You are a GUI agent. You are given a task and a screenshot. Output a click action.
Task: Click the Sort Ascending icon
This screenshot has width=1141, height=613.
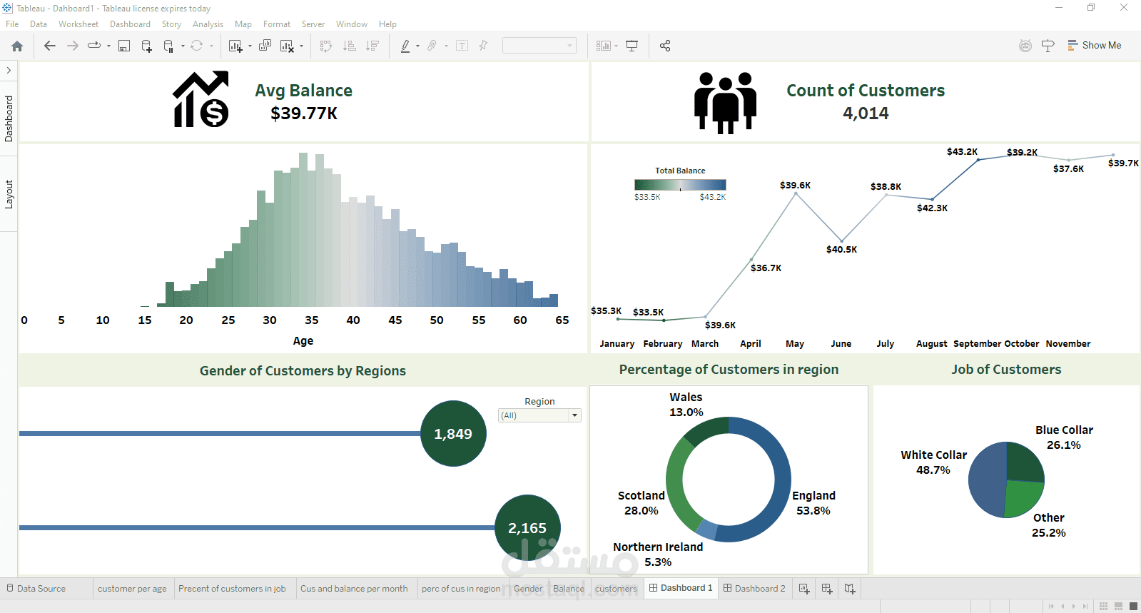pyautogui.click(x=349, y=46)
